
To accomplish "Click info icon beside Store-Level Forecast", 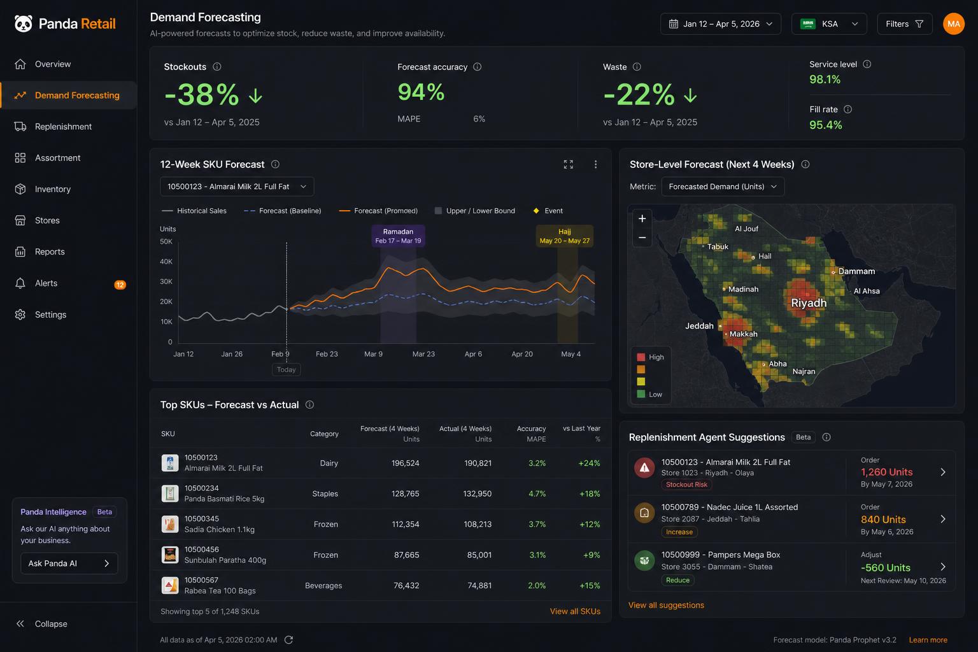I will coord(805,164).
